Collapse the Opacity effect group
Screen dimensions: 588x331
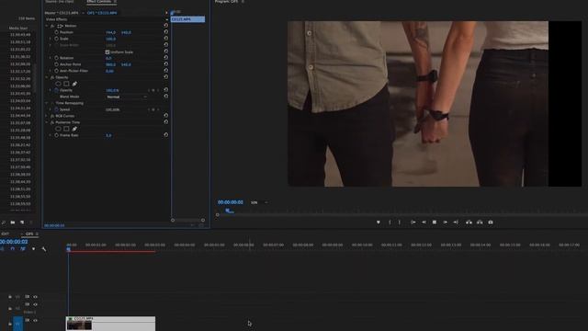47,77
